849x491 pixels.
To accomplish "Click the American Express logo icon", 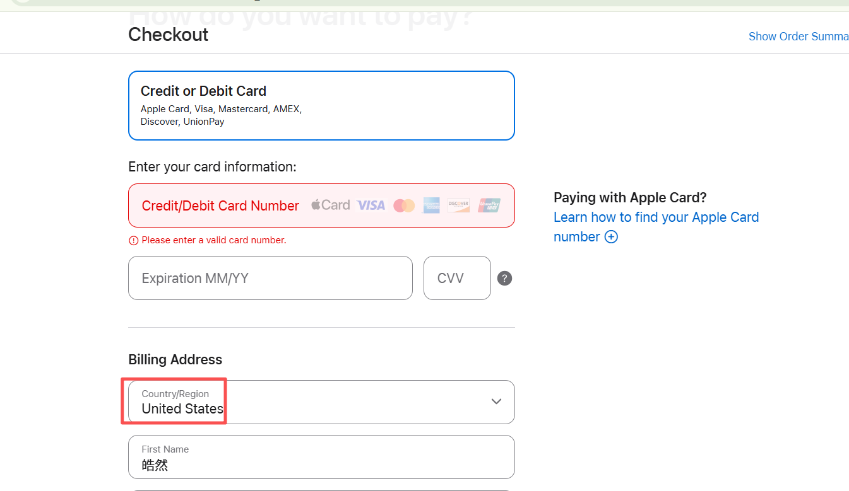I will coord(431,205).
